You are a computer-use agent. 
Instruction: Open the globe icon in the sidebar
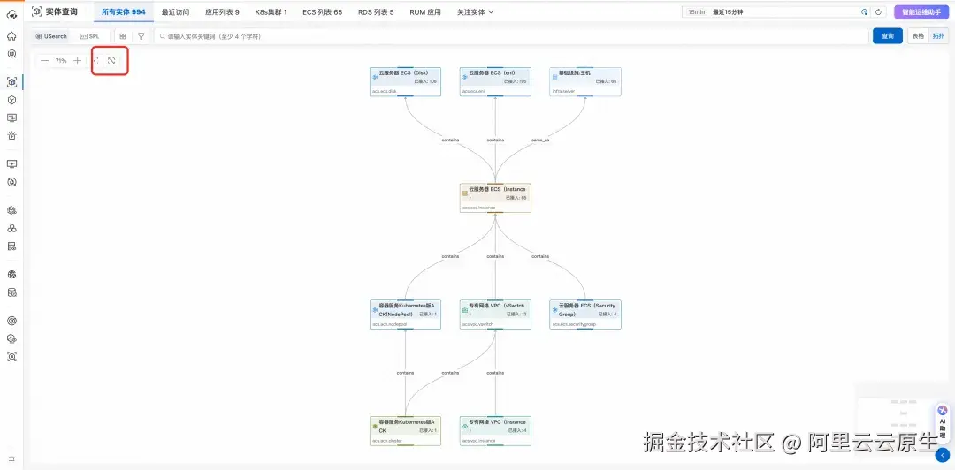[11, 275]
